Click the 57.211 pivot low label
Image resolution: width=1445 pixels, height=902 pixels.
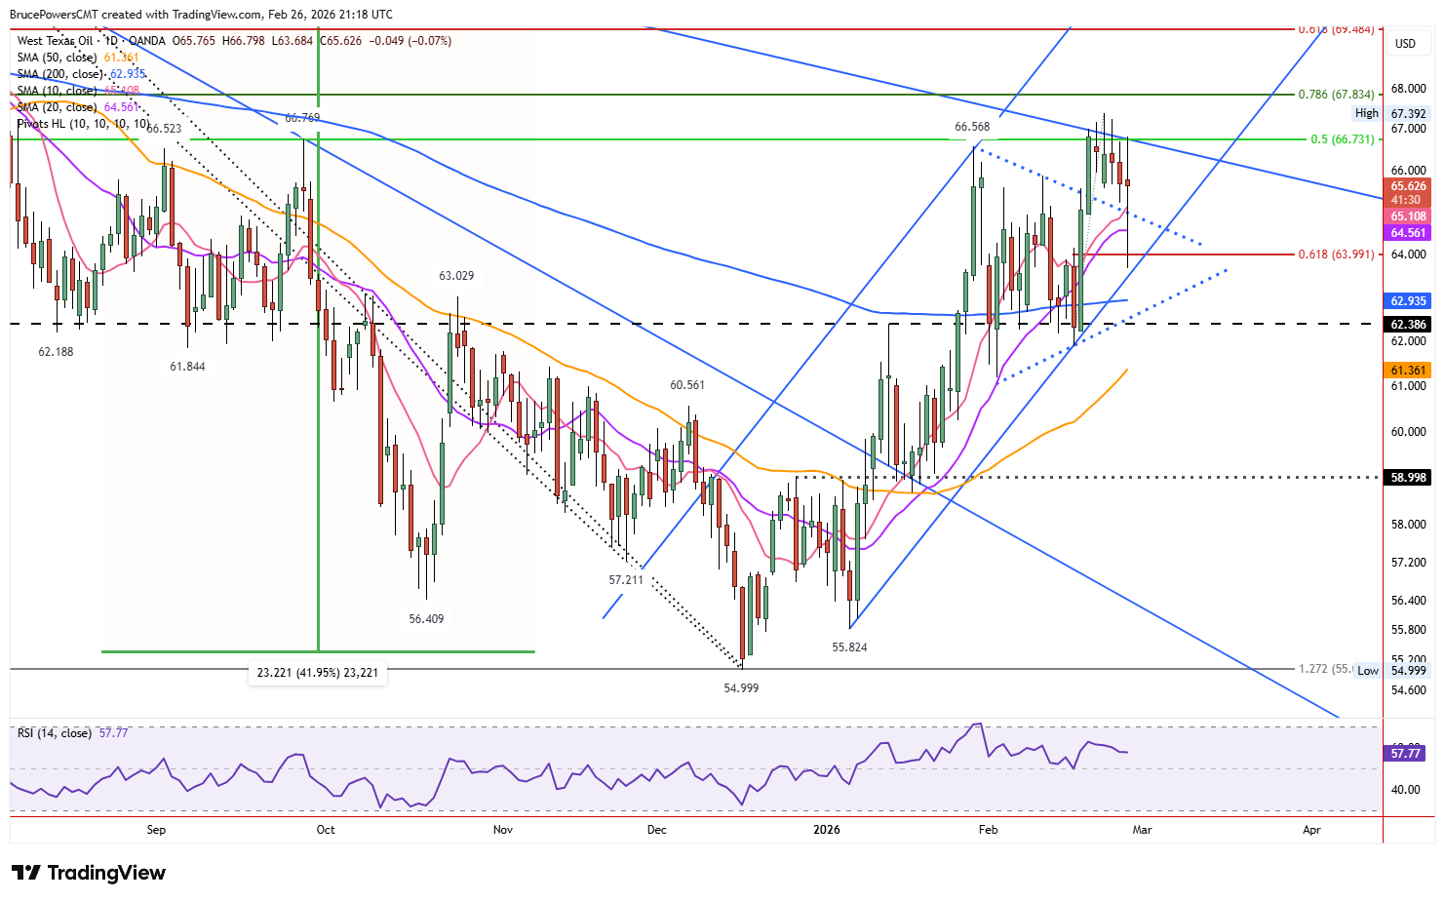click(626, 579)
